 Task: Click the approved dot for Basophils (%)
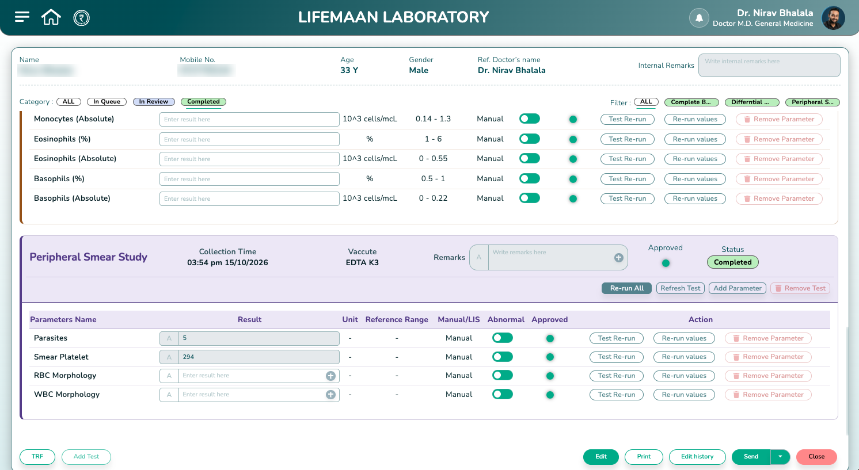[573, 179]
